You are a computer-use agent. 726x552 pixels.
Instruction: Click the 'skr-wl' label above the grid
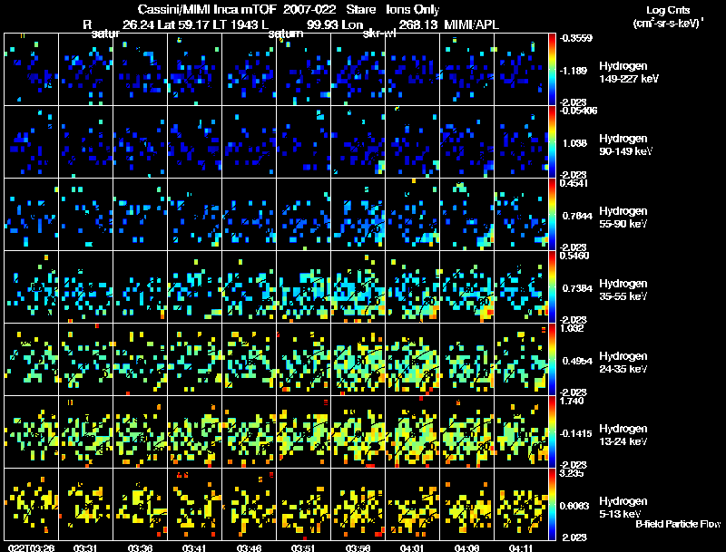379,34
